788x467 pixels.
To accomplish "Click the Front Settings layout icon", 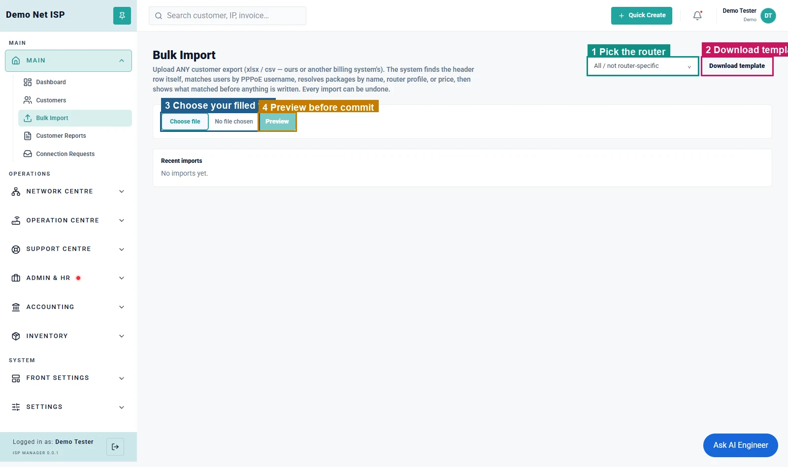I will (x=16, y=378).
